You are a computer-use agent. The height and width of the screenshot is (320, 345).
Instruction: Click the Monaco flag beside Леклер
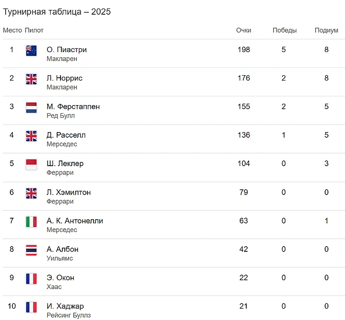(x=31, y=165)
